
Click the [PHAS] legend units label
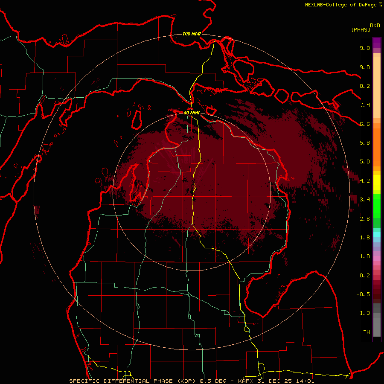click(x=361, y=29)
